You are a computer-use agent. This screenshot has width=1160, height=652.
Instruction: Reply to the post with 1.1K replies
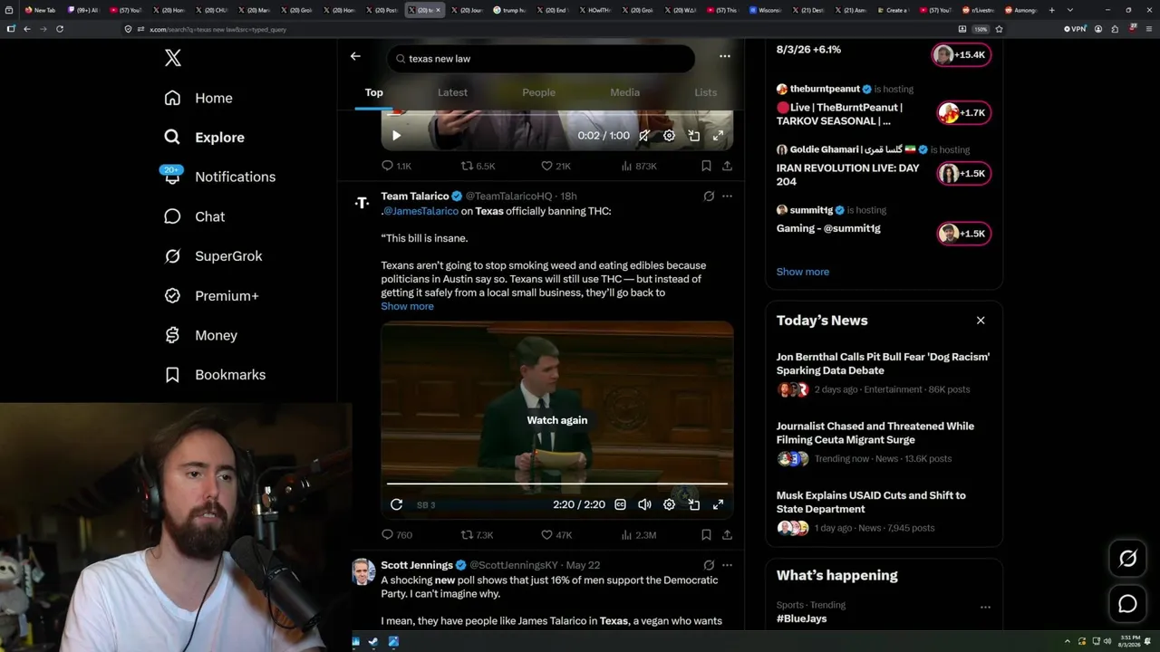[396, 166]
